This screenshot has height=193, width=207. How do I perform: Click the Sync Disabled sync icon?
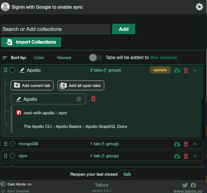3,191
